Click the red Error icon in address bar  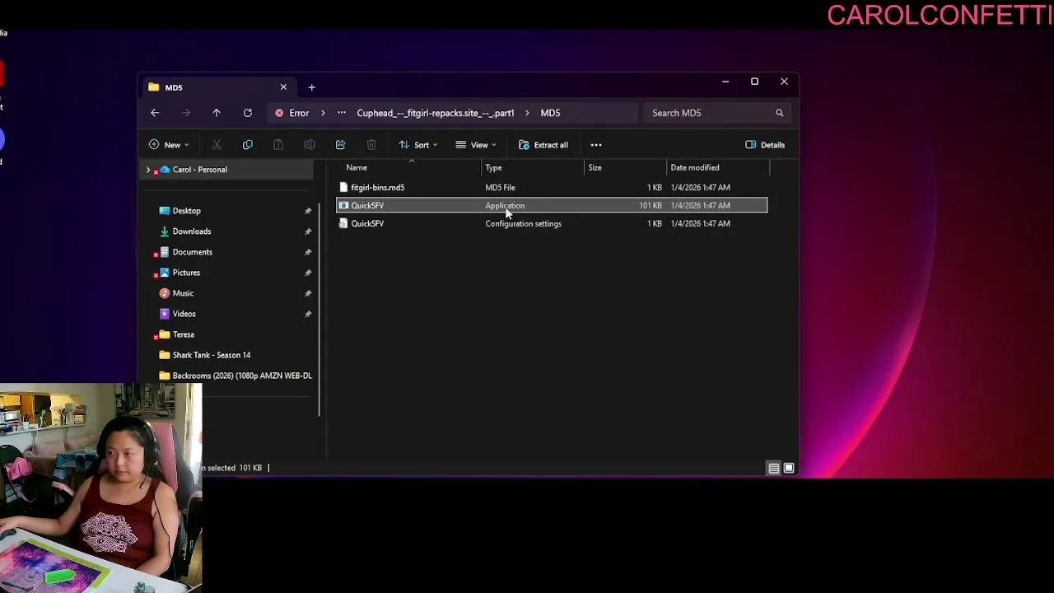(x=279, y=113)
